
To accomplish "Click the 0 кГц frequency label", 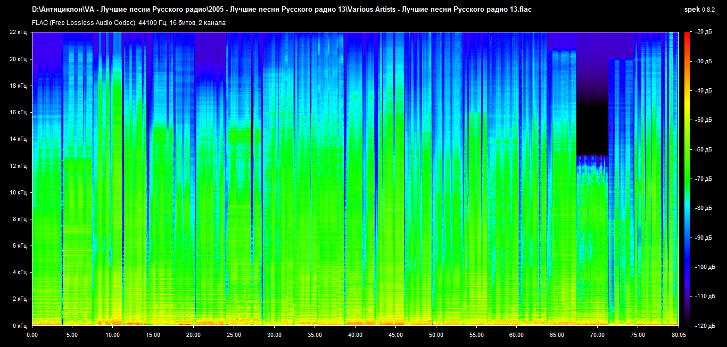I will point(19,325).
